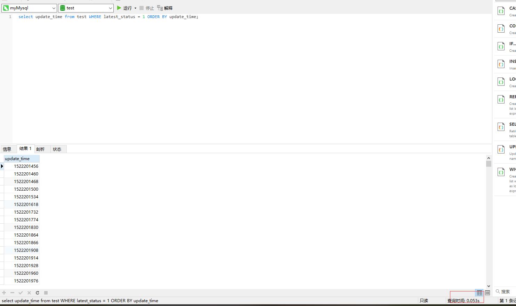Click the results scrollbar down arrow

pyautogui.click(x=489, y=286)
